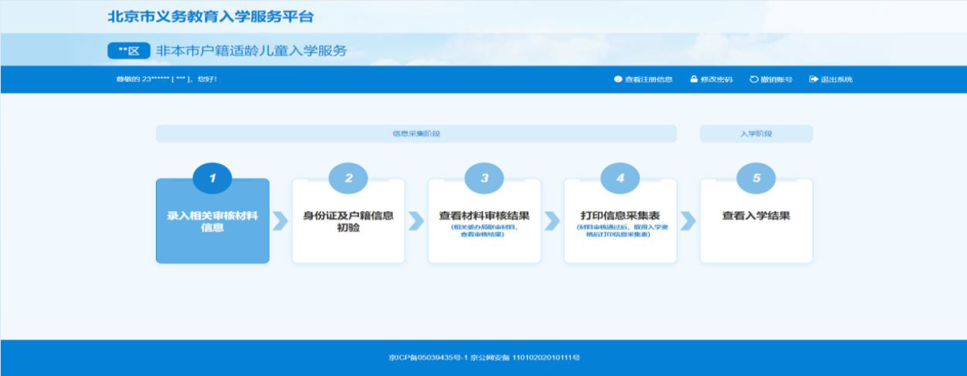Click the step 5 number circle
The width and height of the screenshot is (967, 376).
[x=756, y=179]
